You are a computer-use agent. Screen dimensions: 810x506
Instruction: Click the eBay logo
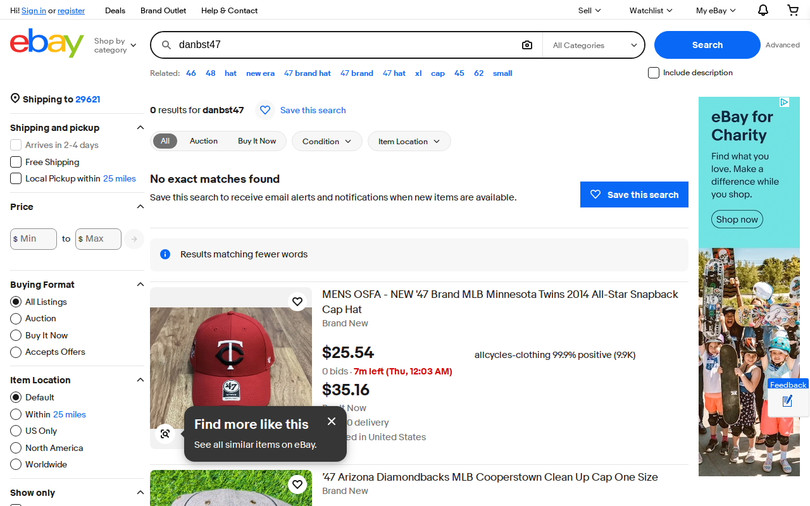[x=47, y=43]
